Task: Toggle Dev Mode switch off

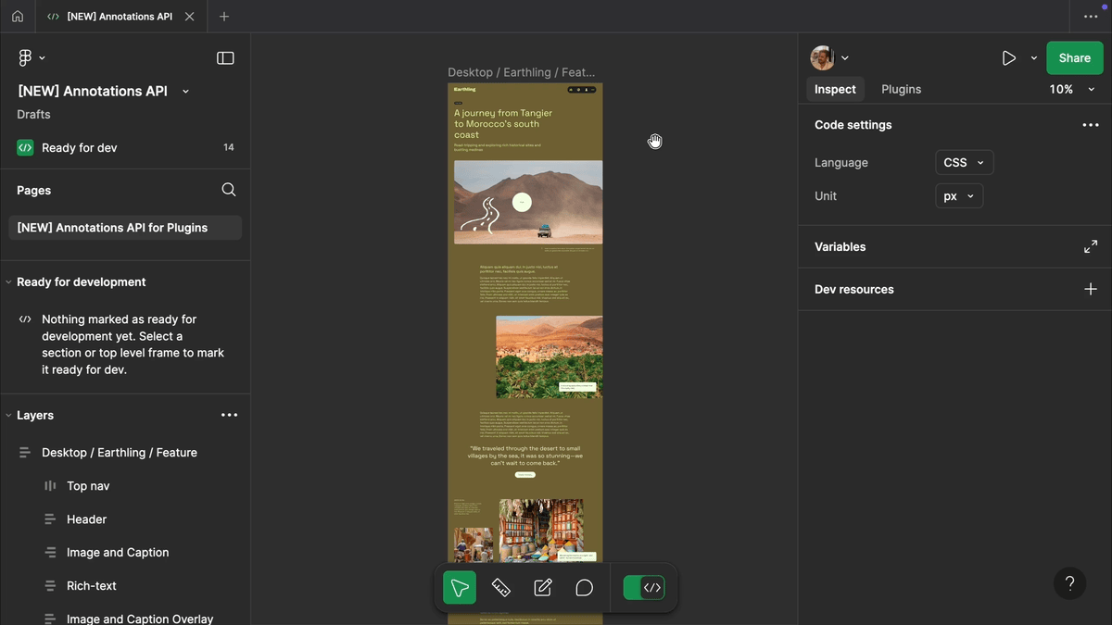Action: 644,588
